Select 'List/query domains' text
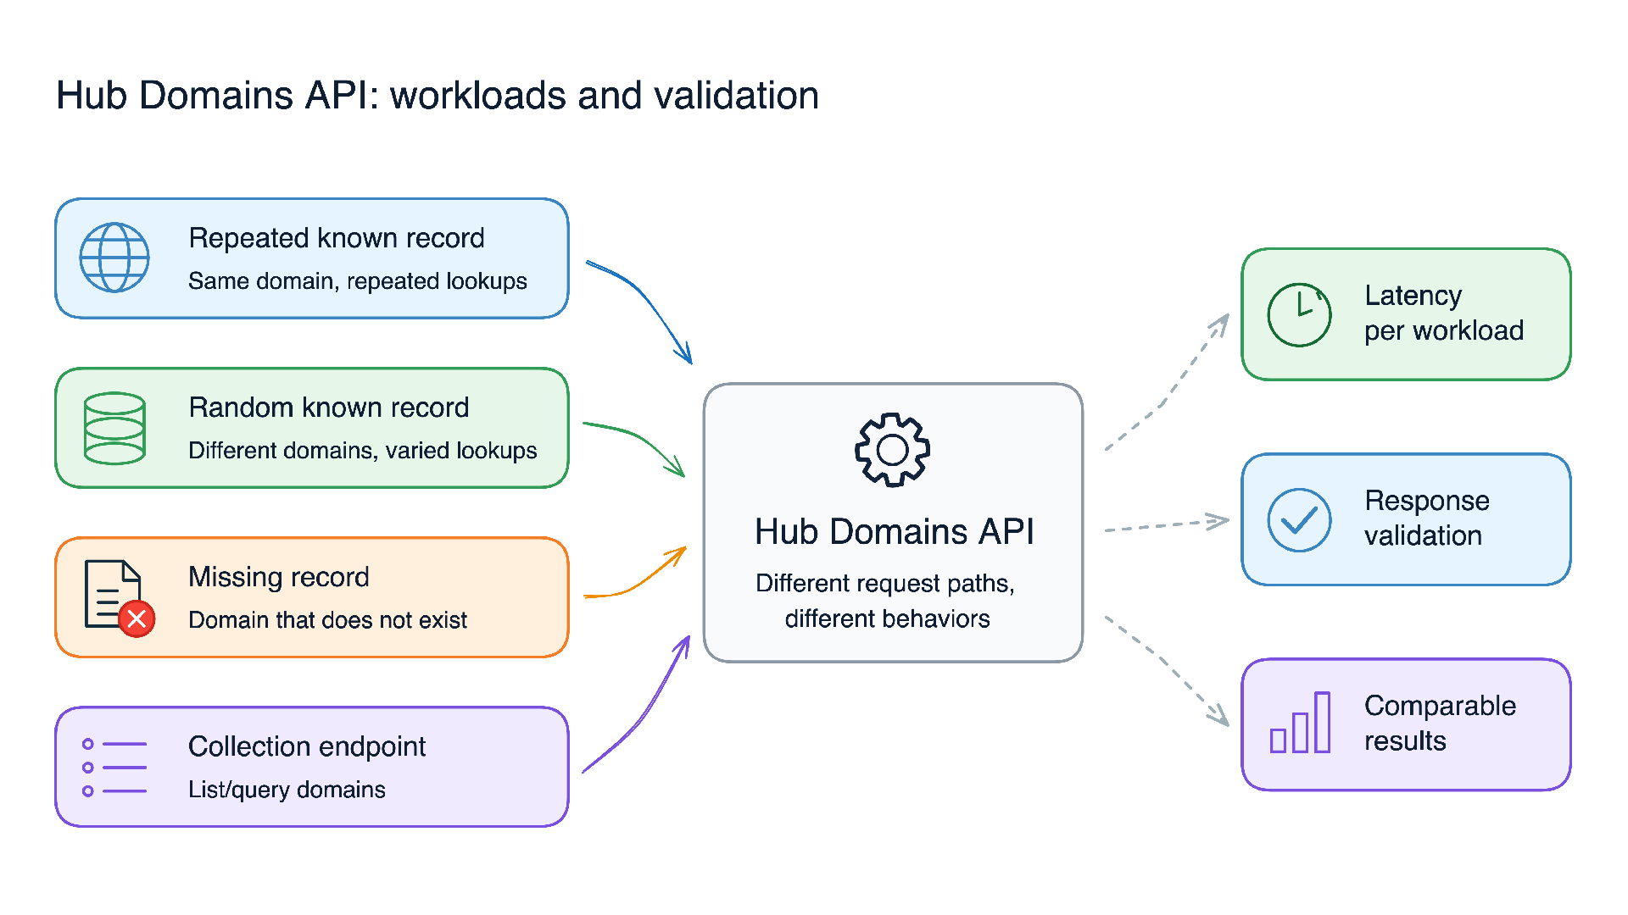1628x915 pixels. [x=287, y=790]
